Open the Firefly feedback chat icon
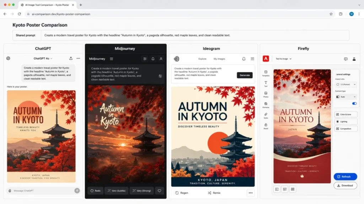 point(346,59)
